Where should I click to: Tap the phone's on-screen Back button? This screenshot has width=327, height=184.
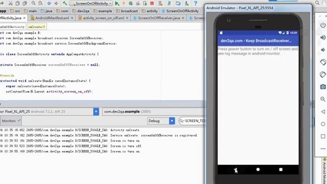(x=236, y=170)
